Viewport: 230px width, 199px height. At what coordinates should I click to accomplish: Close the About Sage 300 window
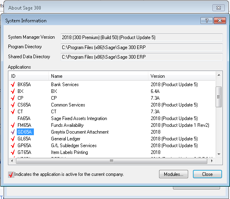[x=218, y=8]
